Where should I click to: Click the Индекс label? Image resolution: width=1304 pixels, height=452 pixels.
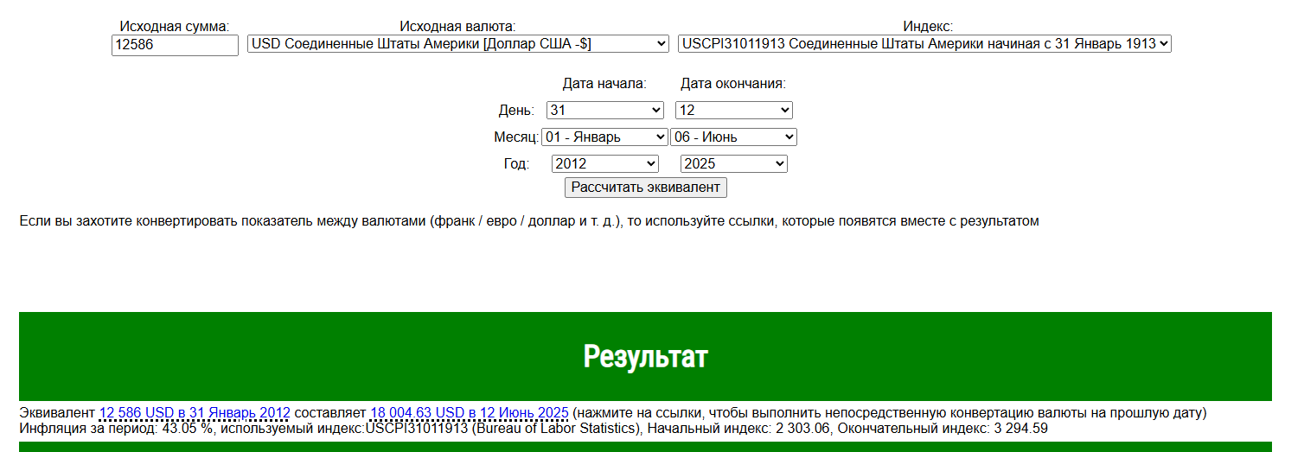(928, 26)
